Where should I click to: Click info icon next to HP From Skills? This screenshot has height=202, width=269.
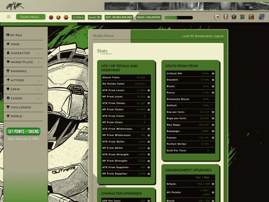click(x=149, y=148)
